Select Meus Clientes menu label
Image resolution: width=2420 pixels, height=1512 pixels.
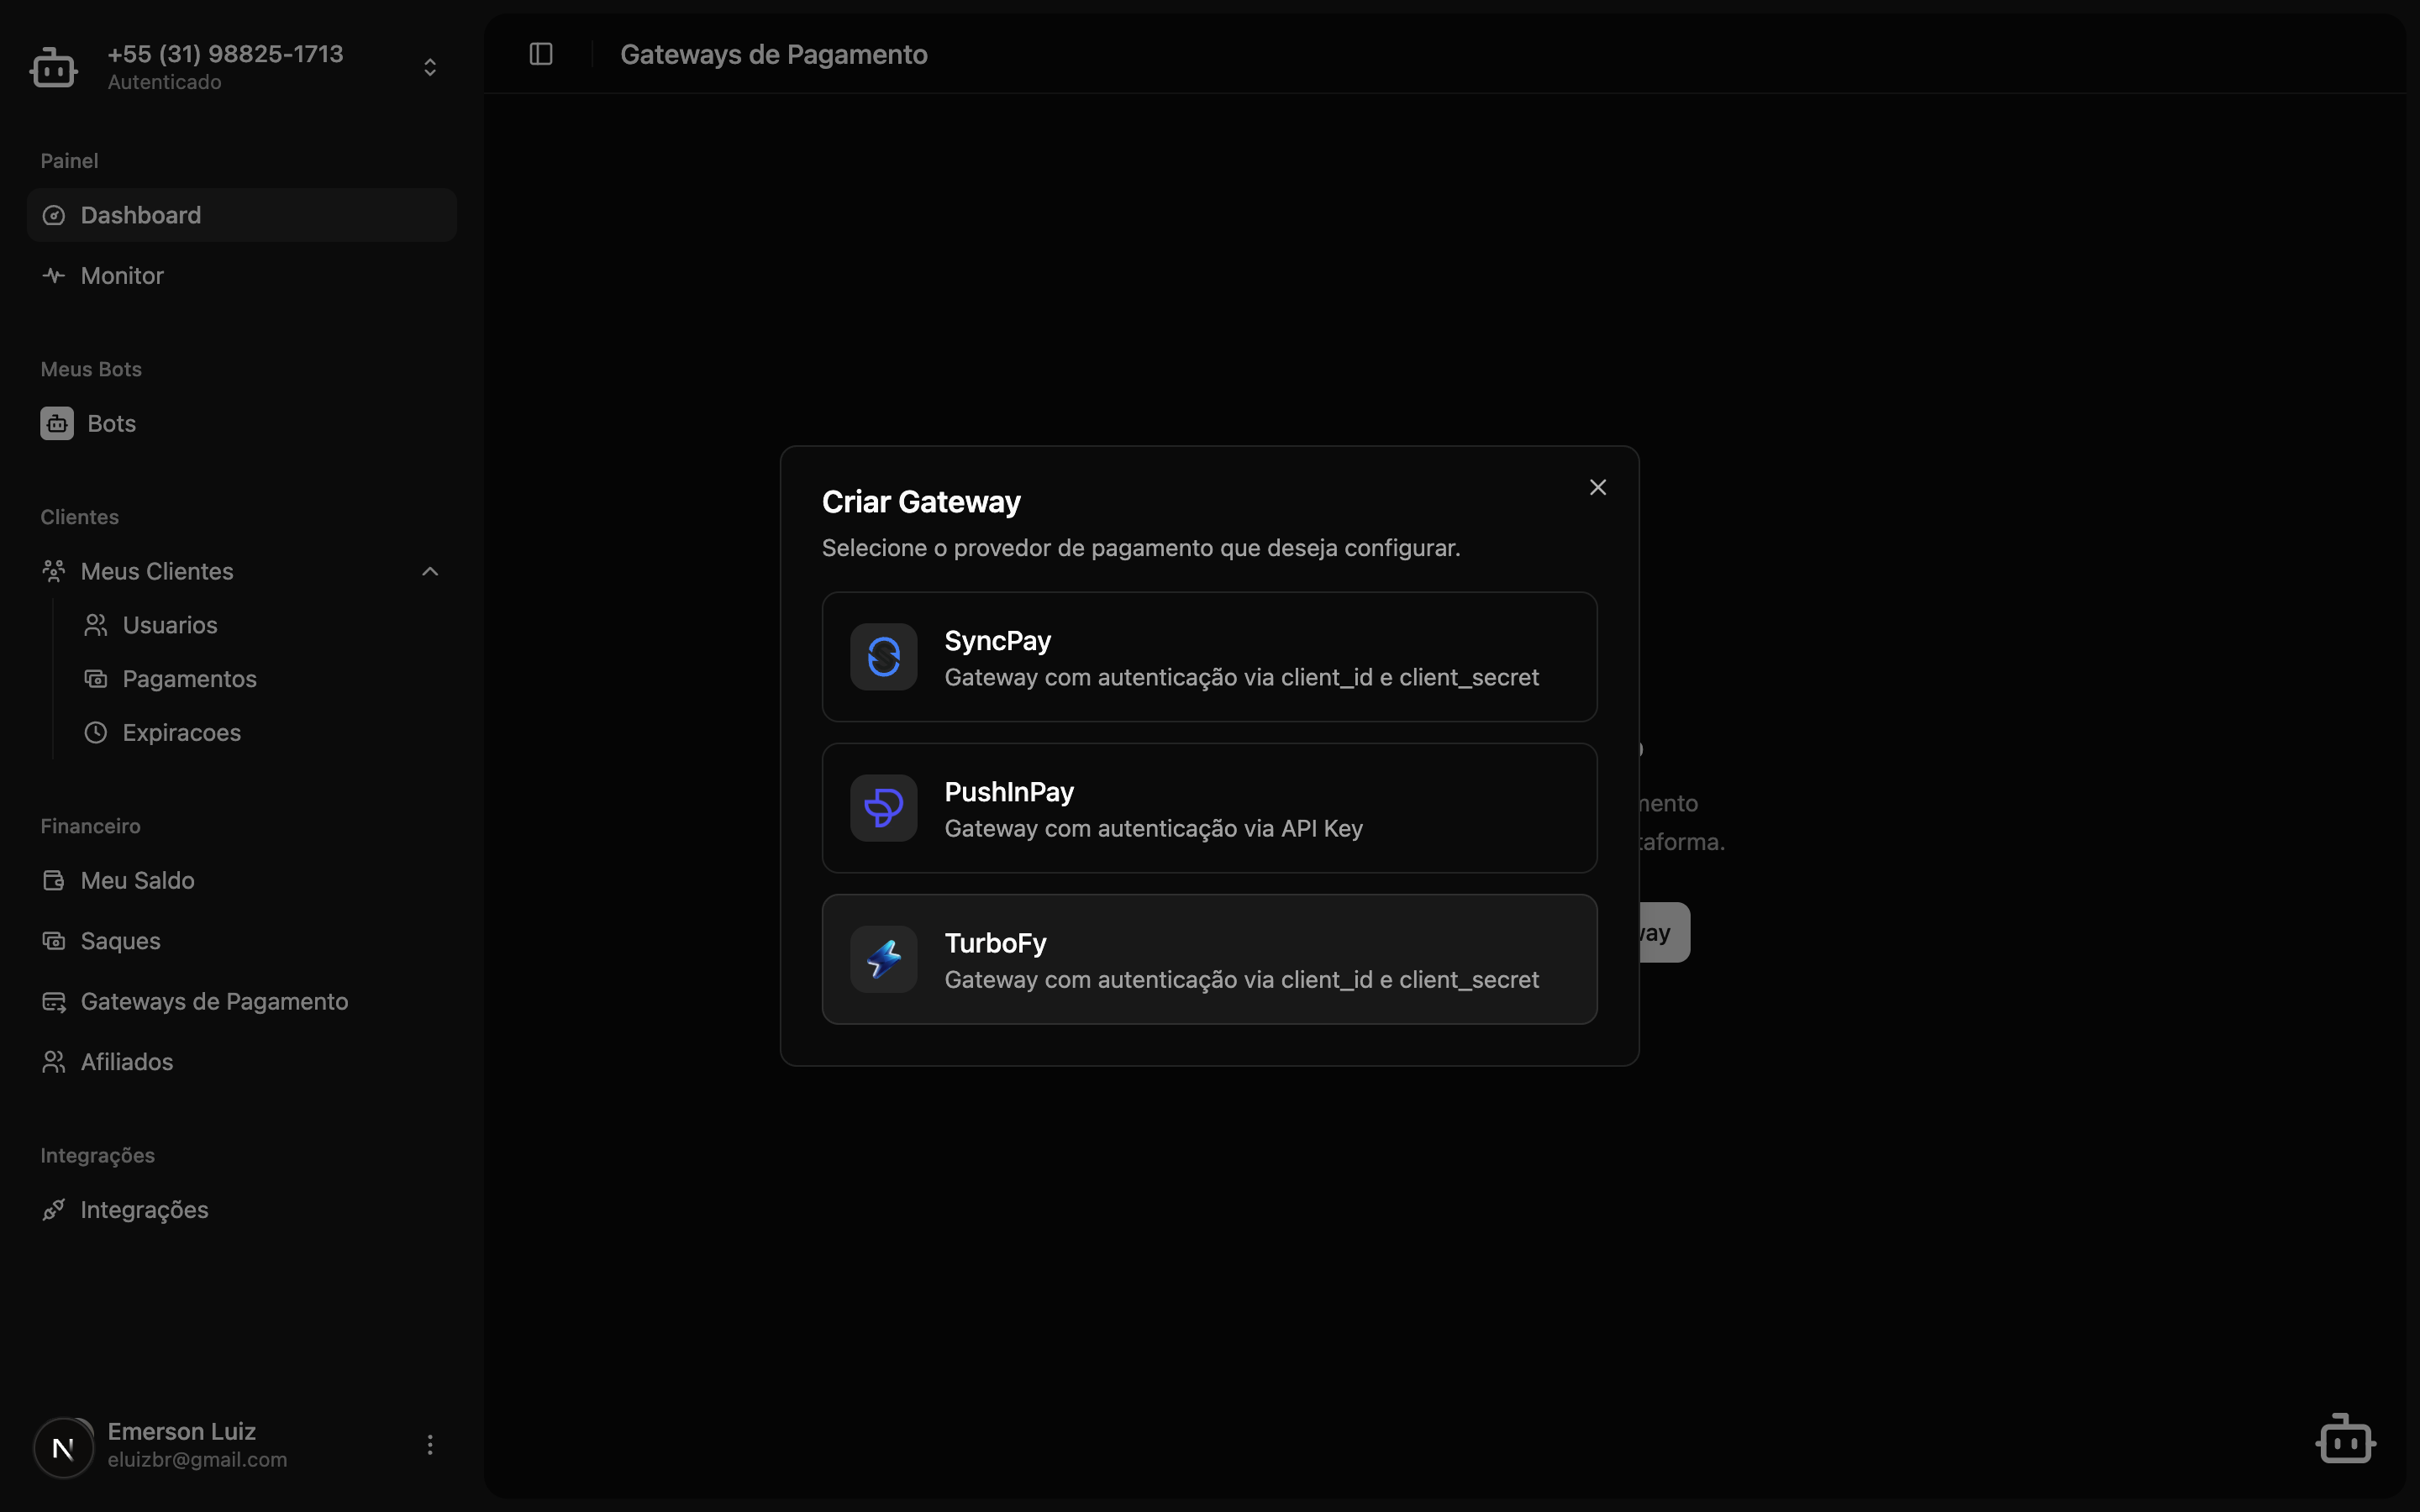(157, 571)
